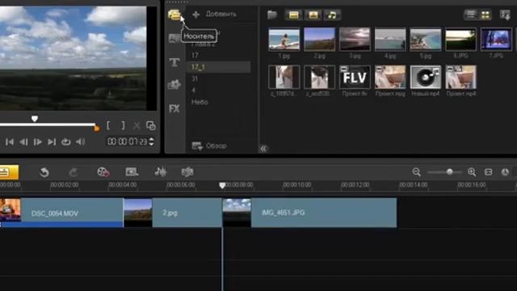Jump to end of preview clip
This screenshot has width=517, height=291.
[x=52, y=142]
